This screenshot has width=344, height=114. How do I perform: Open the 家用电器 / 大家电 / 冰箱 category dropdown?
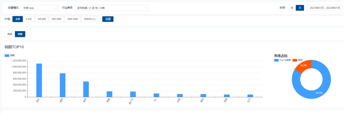click(112, 8)
